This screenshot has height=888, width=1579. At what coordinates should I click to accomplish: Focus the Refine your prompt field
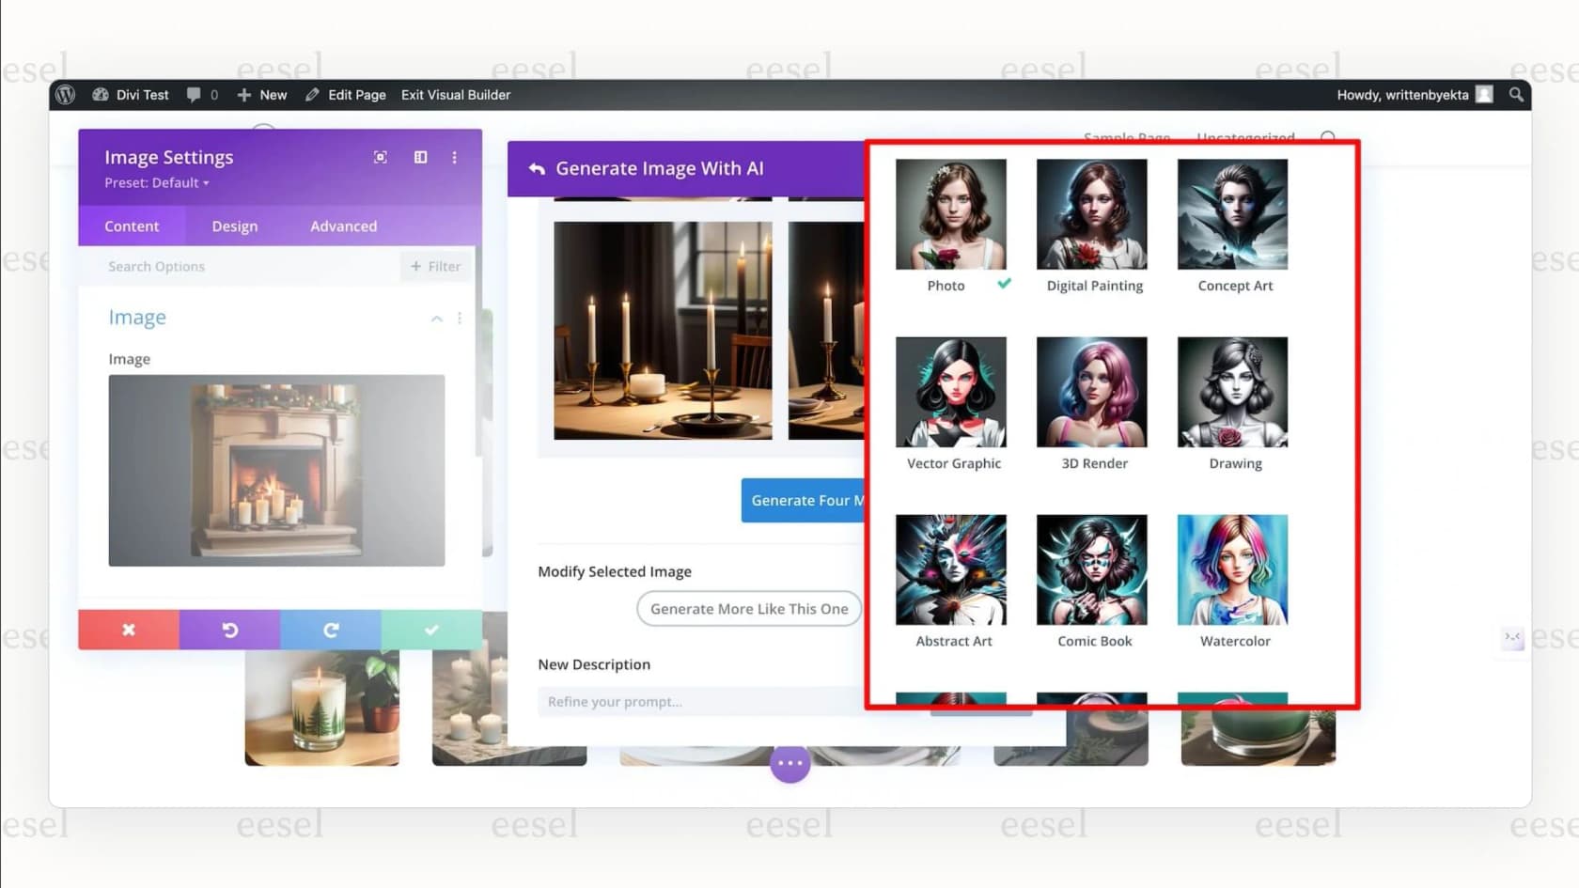pos(701,702)
